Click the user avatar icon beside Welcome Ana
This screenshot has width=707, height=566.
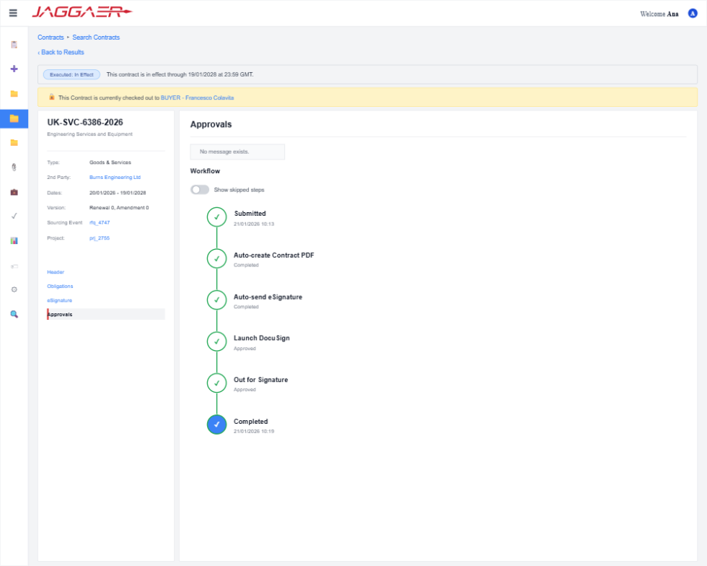(x=693, y=14)
